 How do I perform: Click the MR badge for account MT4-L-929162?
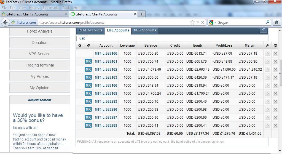88,69
